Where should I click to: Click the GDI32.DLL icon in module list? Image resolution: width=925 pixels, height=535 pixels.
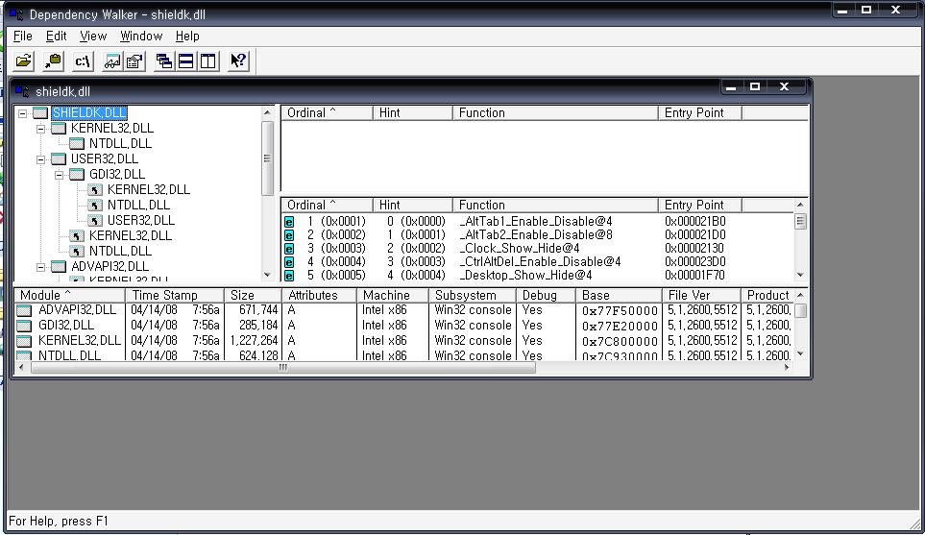(x=24, y=326)
